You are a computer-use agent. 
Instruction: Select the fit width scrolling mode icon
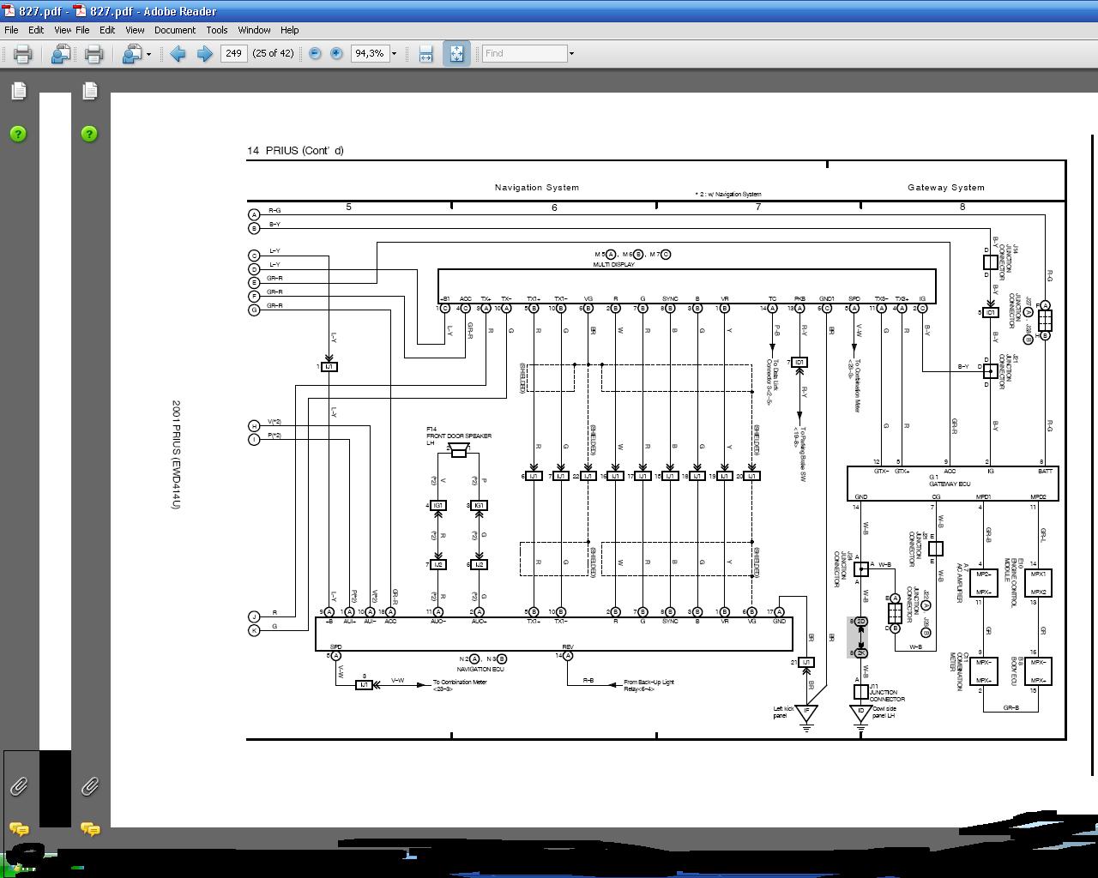coord(425,54)
